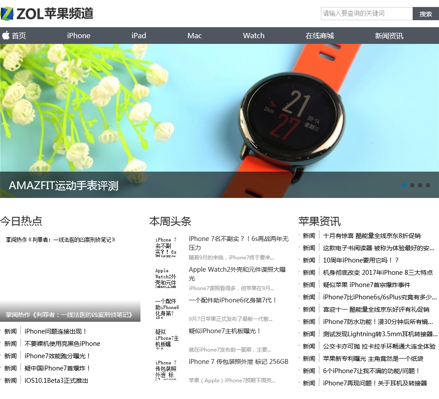Click summary 9月7日苹果正式发布了最新一代智...
This screenshot has width=439, height=399.
230,319
